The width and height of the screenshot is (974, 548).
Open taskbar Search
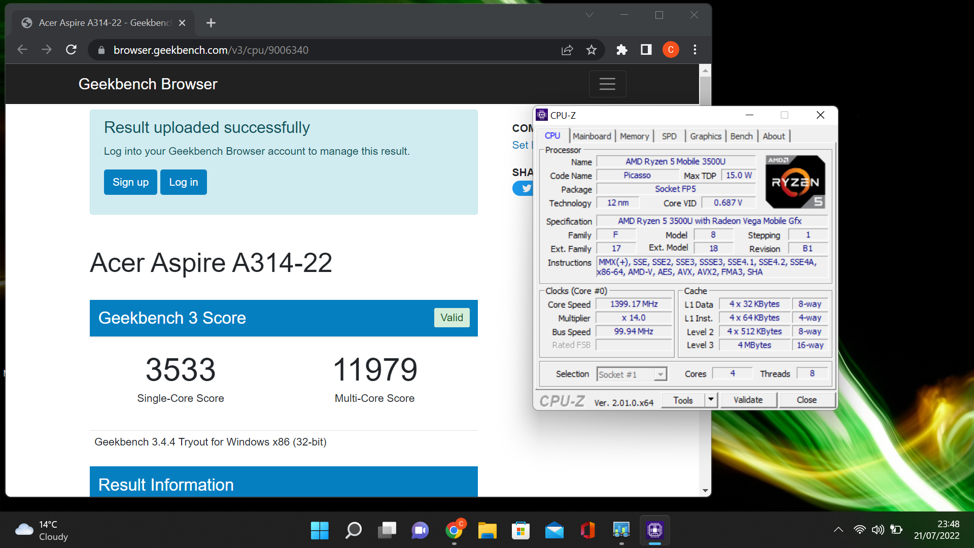(x=353, y=531)
